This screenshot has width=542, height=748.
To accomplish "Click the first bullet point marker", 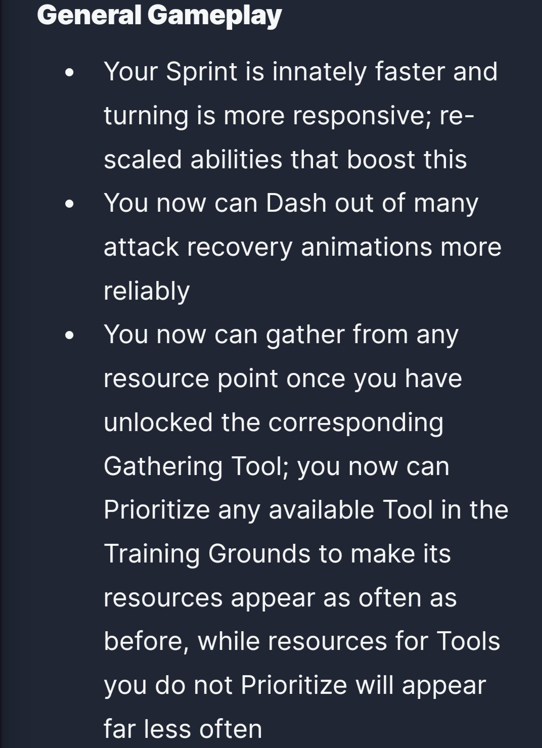I will (70, 73).
